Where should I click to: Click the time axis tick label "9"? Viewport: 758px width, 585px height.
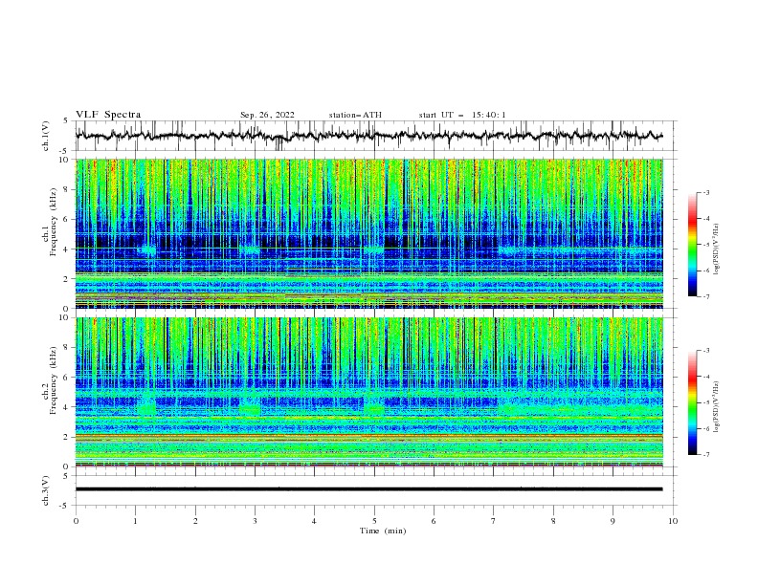(x=613, y=521)
